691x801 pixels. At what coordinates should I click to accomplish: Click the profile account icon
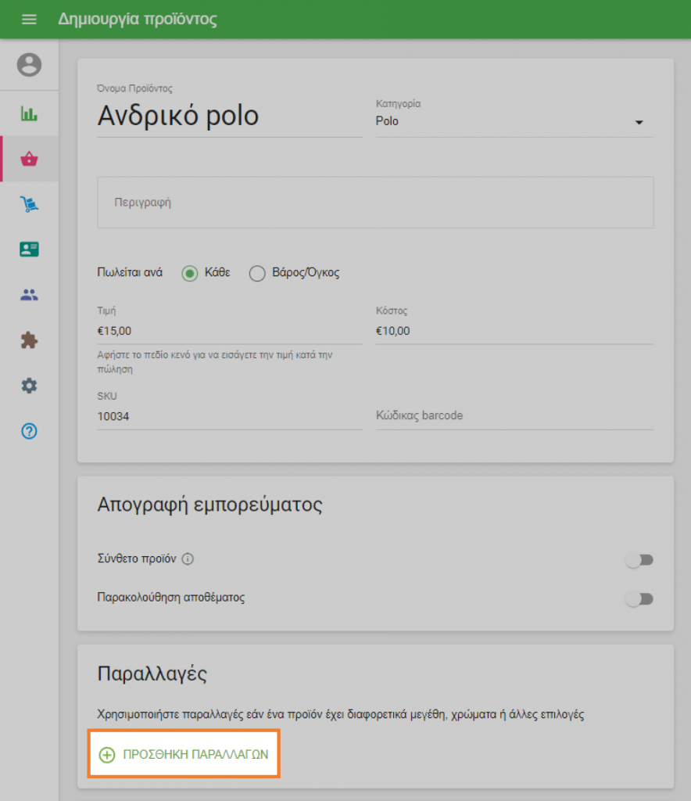29,65
